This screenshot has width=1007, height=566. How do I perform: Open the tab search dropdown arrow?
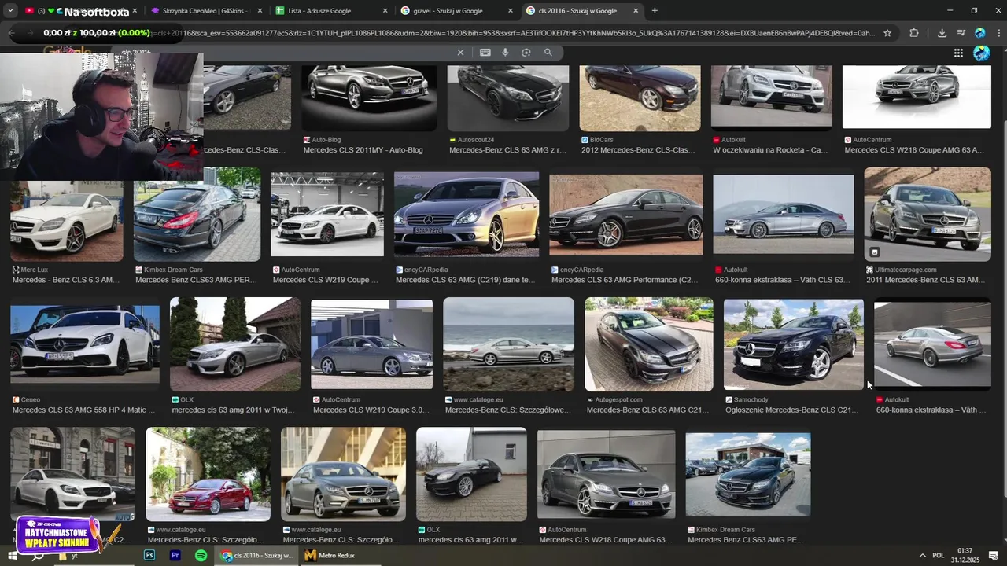coord(10,11)
